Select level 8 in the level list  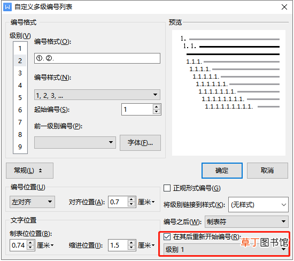pyautogui.click(x=20, y=135)
